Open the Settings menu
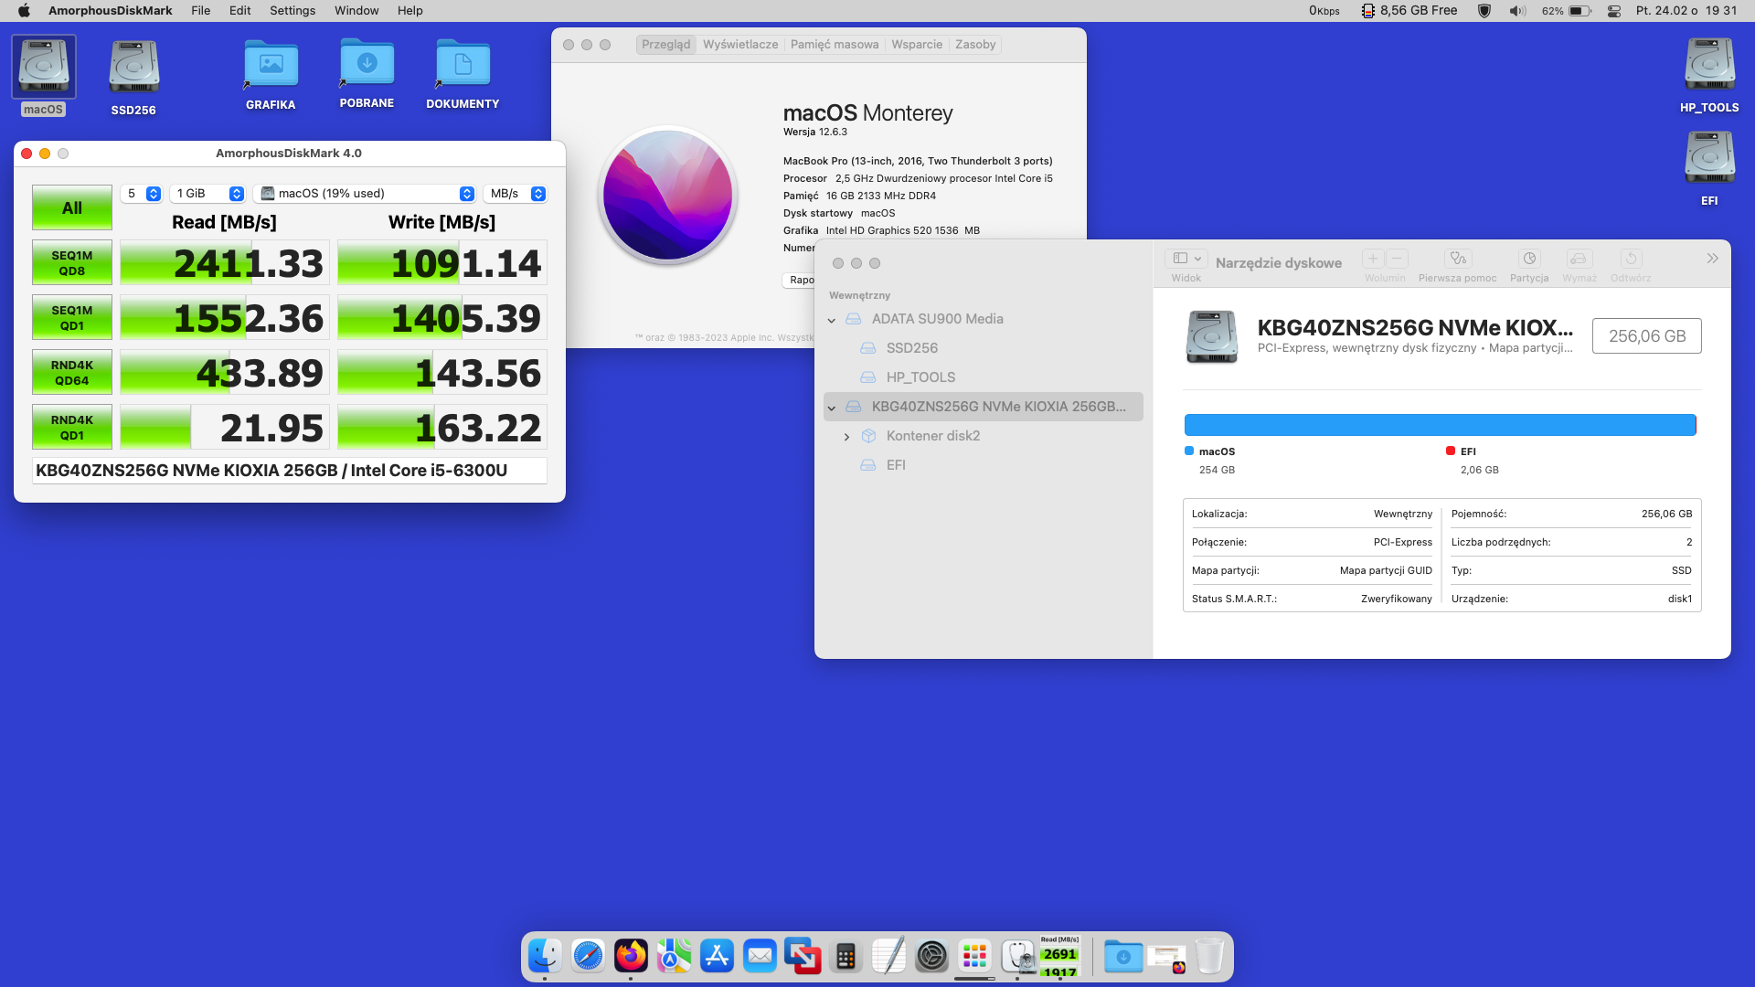This screenshot has height=987, width=1755. 292,11
